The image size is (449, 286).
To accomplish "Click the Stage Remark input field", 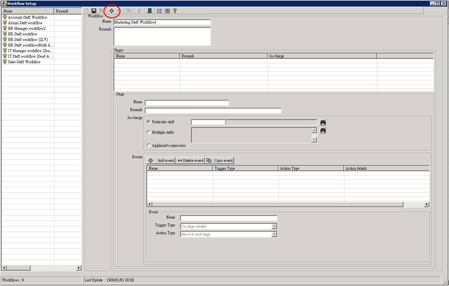I will pyautogui.click(x=213, y=111).
